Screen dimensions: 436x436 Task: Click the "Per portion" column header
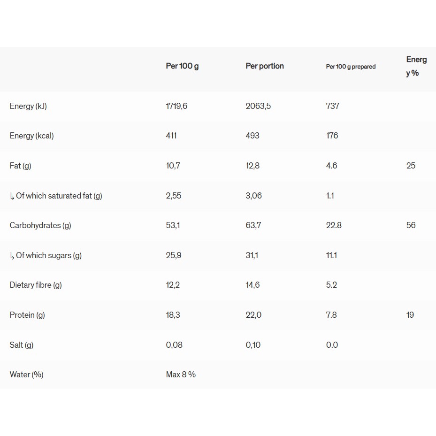[x=265, y=66]
